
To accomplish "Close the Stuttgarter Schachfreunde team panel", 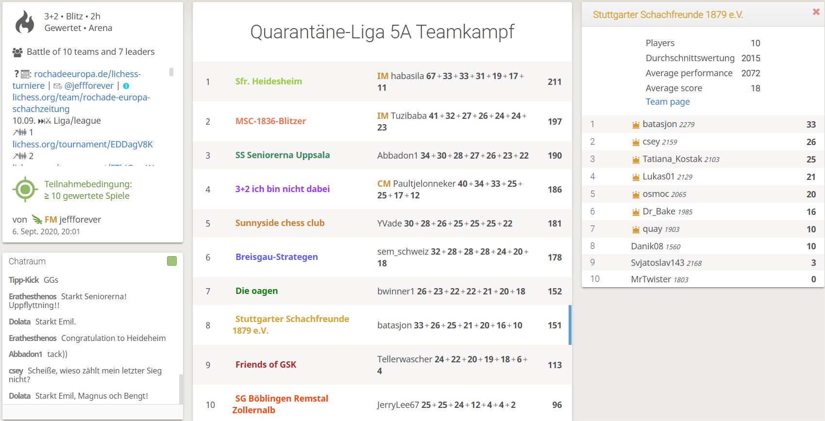I will pos(816,12).
